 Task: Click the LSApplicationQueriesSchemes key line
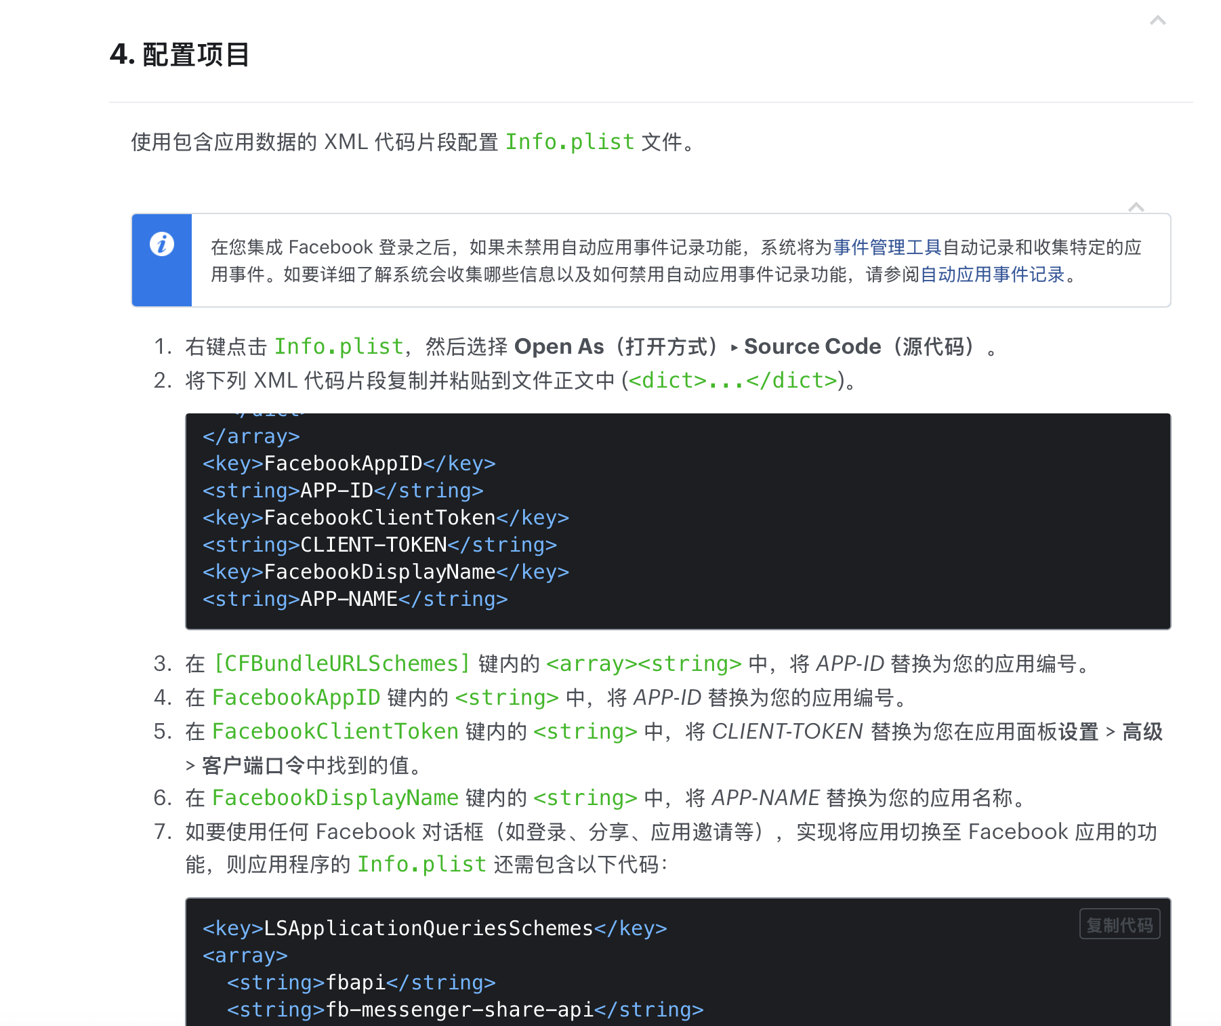[x=435, y=928]
